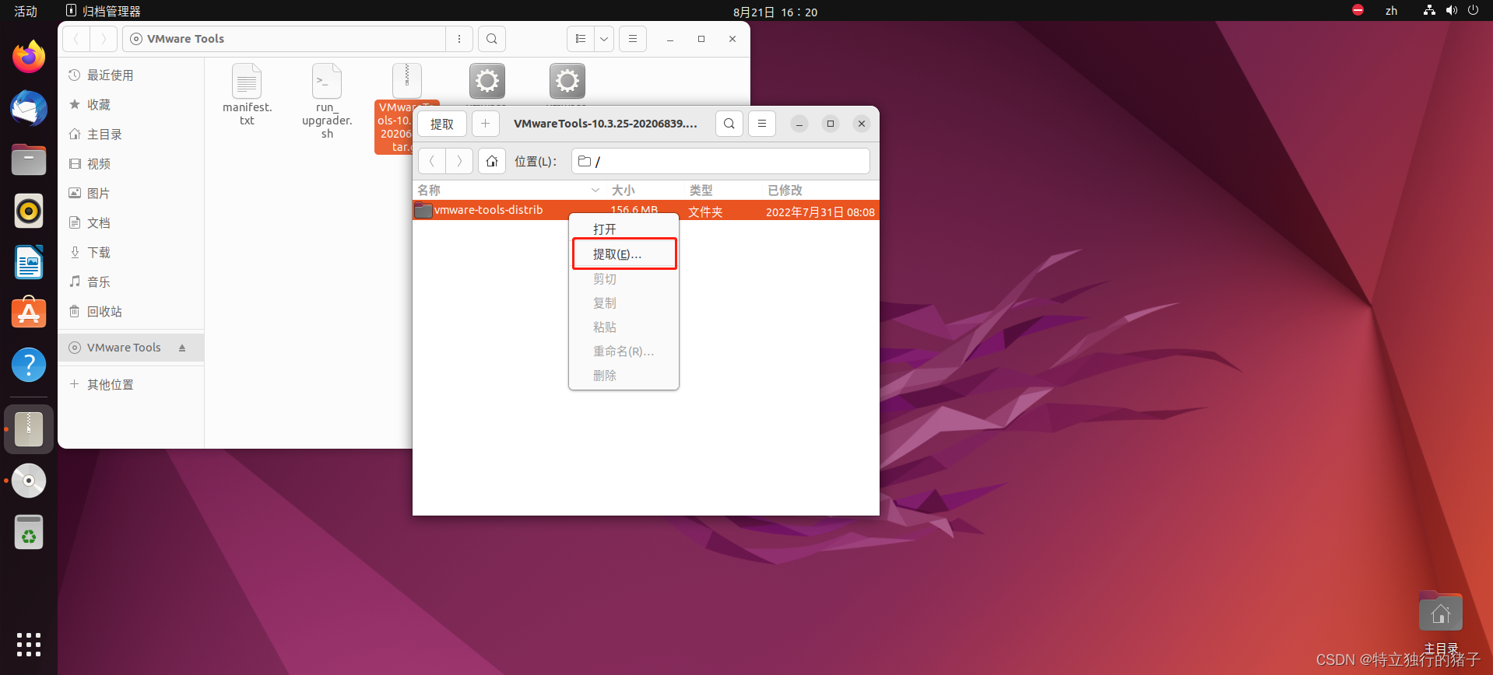Open Music in Files sidebar
1493x675 pixels.
coord(131,282)
